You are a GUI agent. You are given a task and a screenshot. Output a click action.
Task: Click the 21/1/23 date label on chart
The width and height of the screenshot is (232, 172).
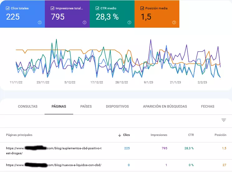pyautogui.click(x=176, y=82)
